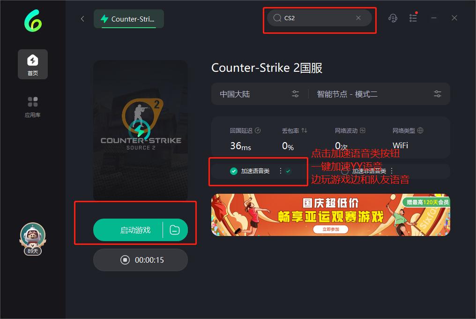Viewport: 476px width, 319px height.
Task: Open 加速语音类 more options dots
Action: [x=281, y=171]
